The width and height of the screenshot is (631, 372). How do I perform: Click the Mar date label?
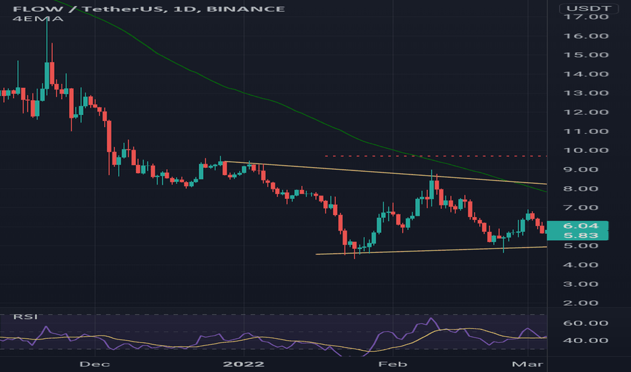(527, 364)
